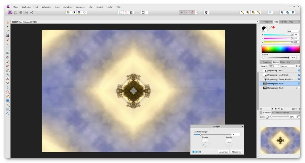305x163 pixels.
Task: Zoom in with the Navigator plus button
Action: point(299,117)
